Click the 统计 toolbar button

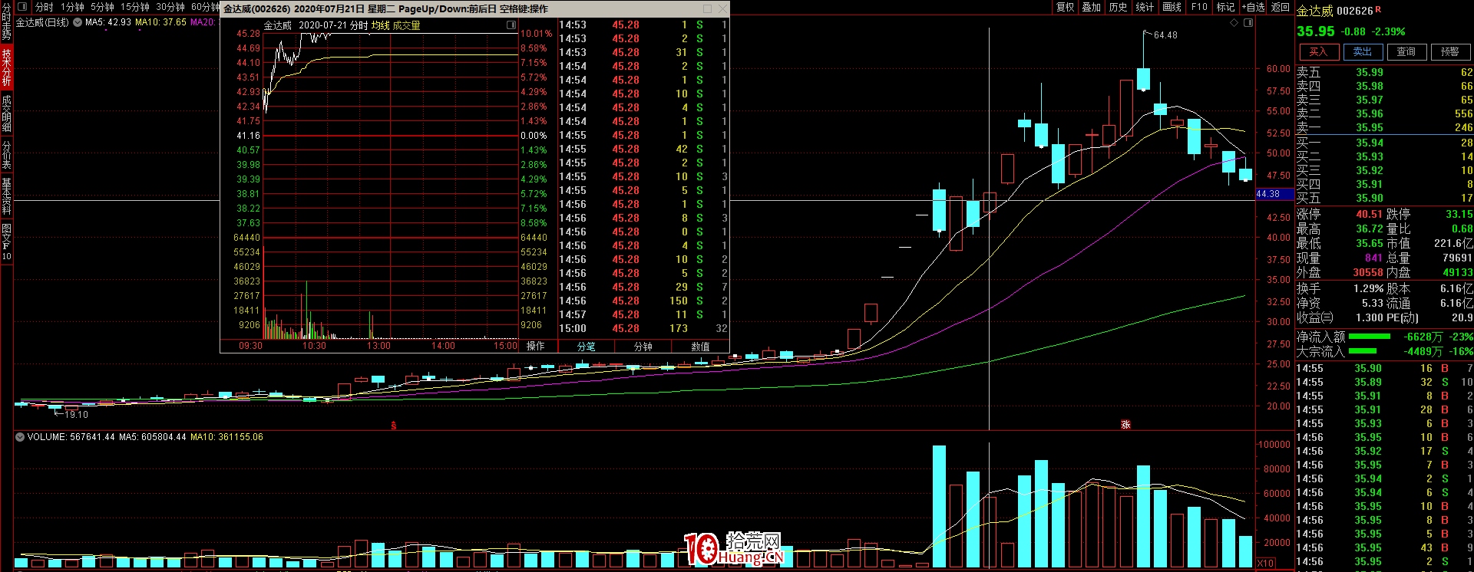(1145, 7)
